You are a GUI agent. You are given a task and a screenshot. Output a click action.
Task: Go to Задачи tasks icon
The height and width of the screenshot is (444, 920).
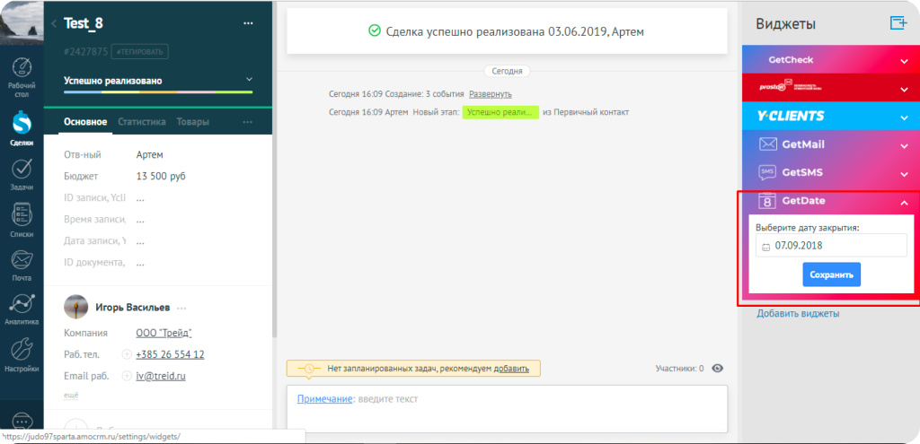pos(22,173)
